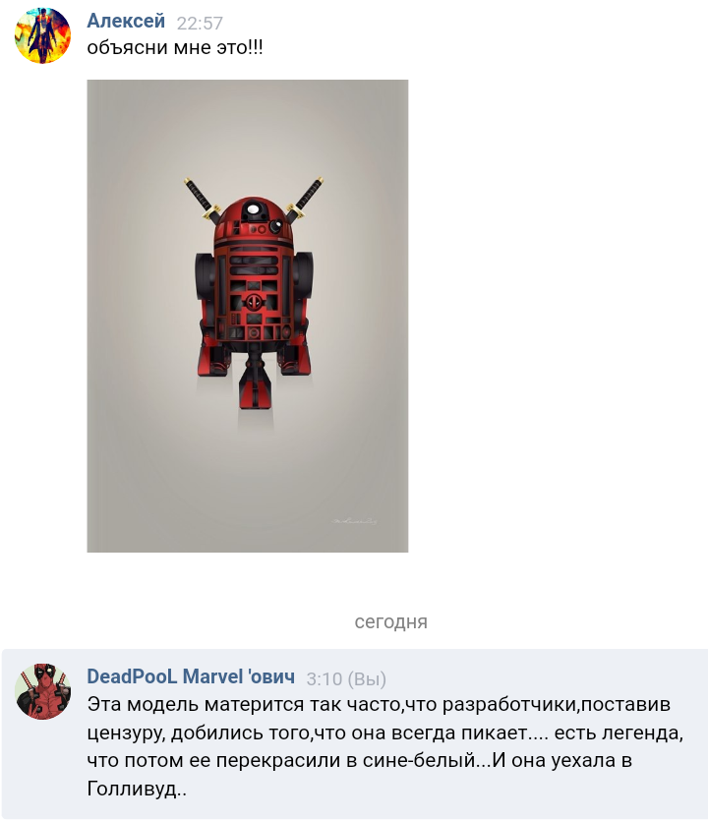
Task: Click the "сегодня" date separator
Action: click(390, 622)
